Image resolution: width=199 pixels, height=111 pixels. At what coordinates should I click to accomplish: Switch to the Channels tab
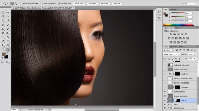[173, 47]
